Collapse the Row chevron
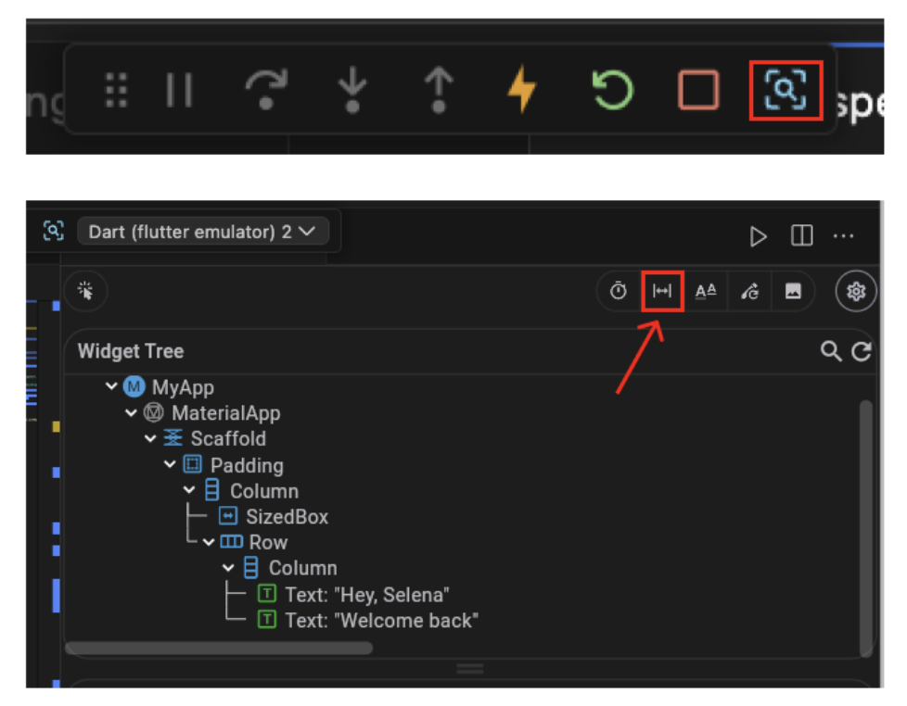The height and width of the screenshot is (706, 907). (x=209, y=542)
